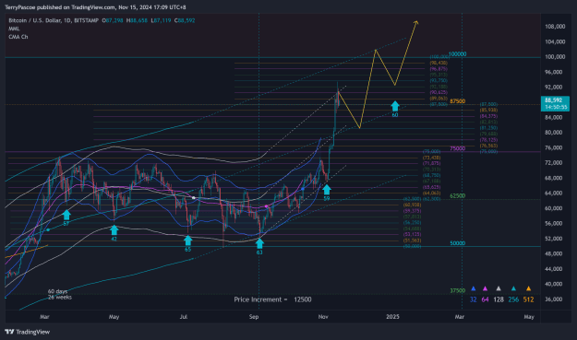577x340 pixels.
Task: Click 92,000 on the price axis
Action: coord(553,87)
